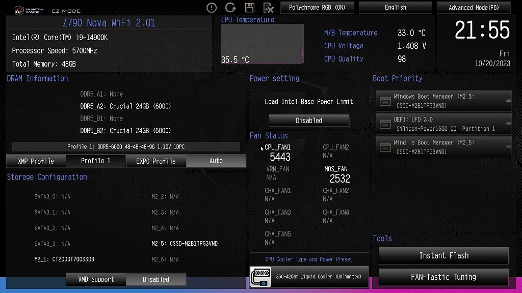
Task: Click the CPU Quality 98 value
Action: [x=402, y=59]
